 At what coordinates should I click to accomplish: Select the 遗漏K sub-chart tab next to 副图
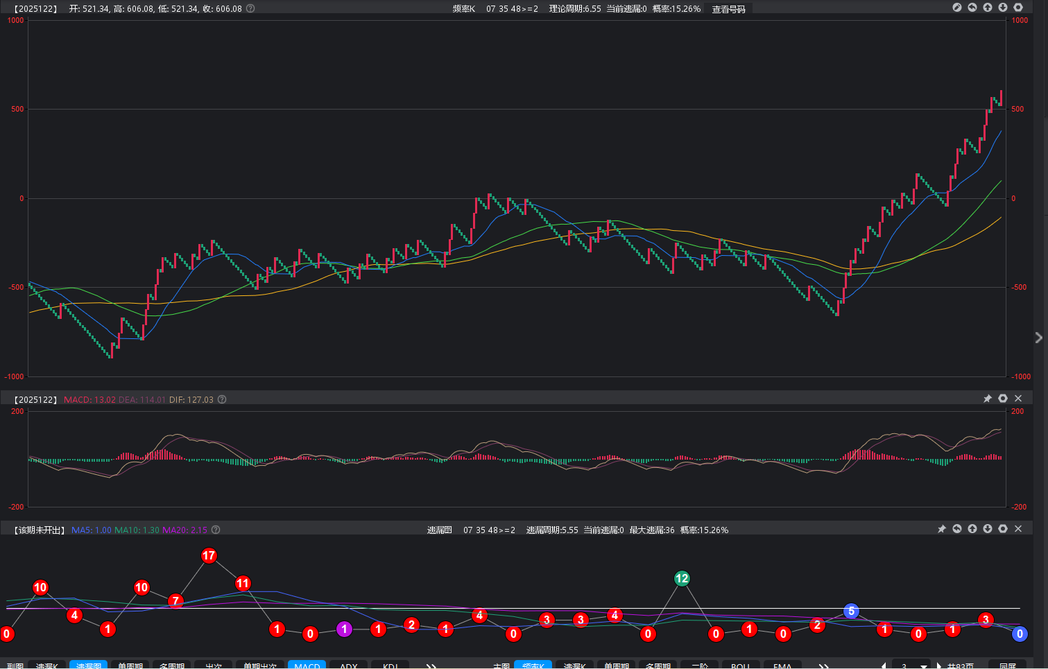click(47, 665)
